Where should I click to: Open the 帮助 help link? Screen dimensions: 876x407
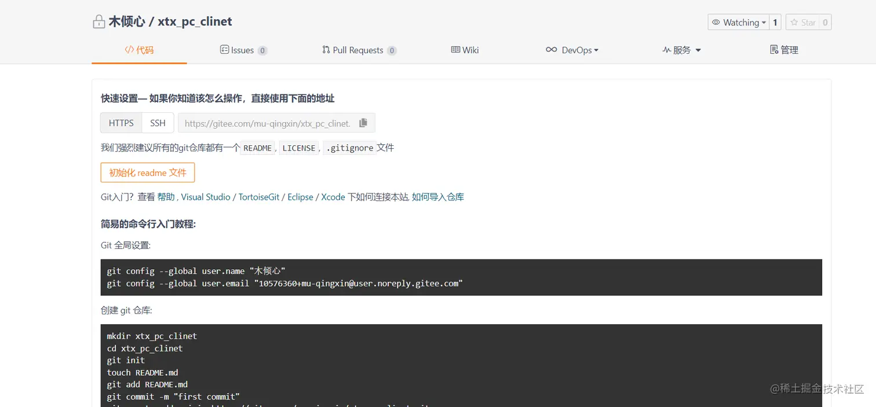coord(166,197)
